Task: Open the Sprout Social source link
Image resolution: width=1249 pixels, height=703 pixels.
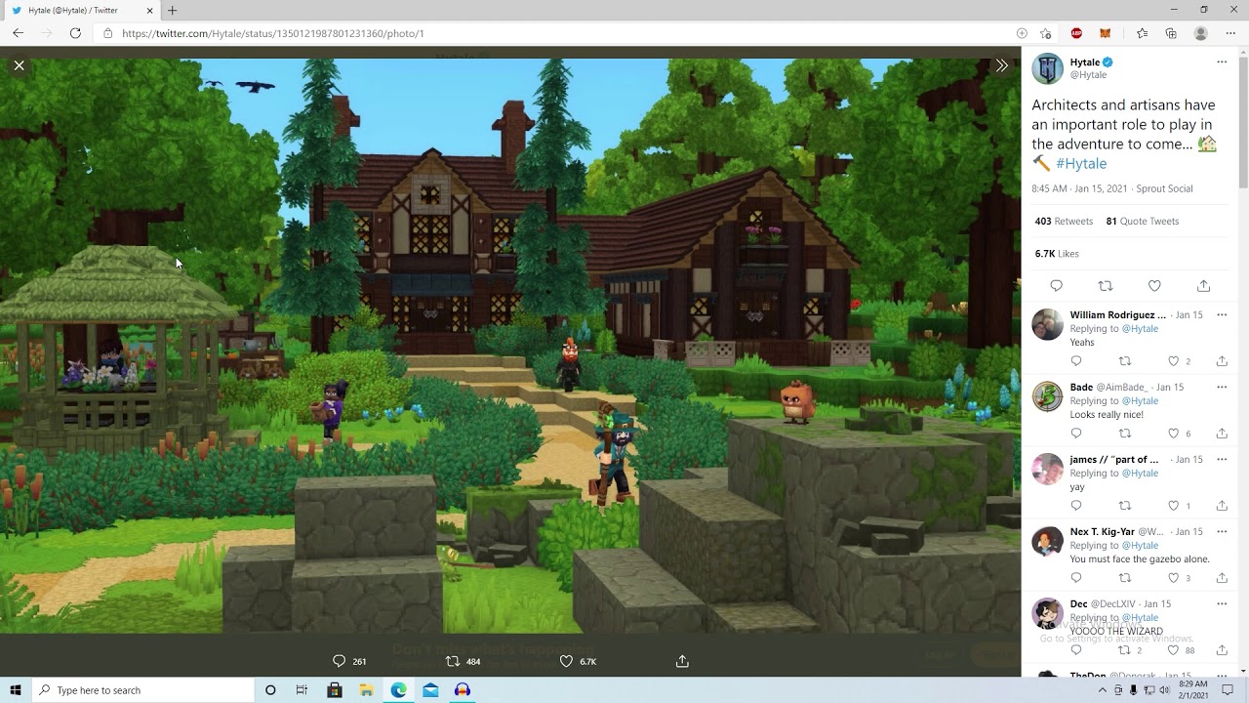Action: coord(1164,188)
